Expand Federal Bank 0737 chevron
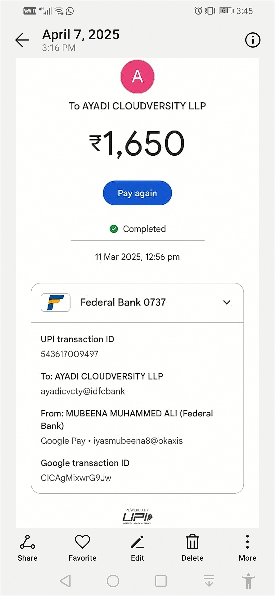This screenshot has height=596, width=275. 227,302
